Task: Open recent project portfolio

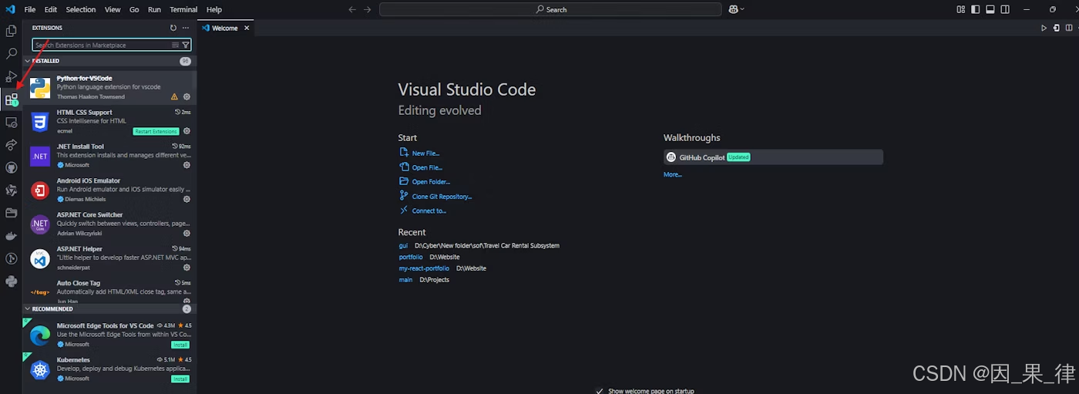Action: 411,257
